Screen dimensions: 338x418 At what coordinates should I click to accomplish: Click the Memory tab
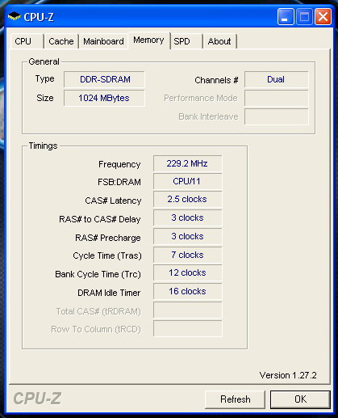click(148, 40)
